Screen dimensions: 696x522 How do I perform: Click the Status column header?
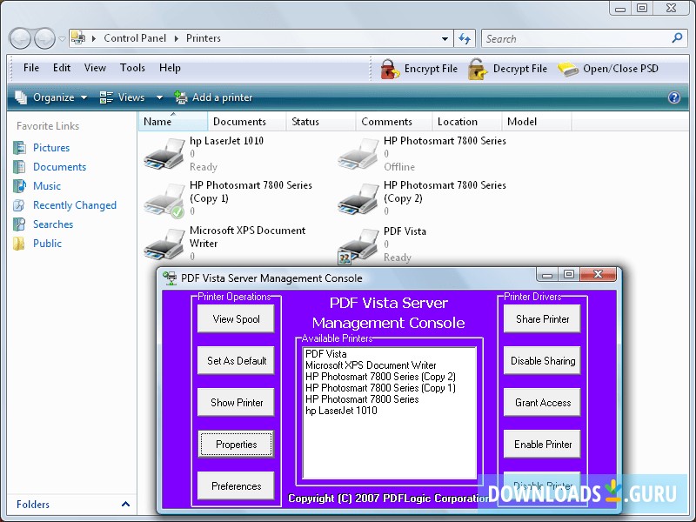[x=320, y=122]
